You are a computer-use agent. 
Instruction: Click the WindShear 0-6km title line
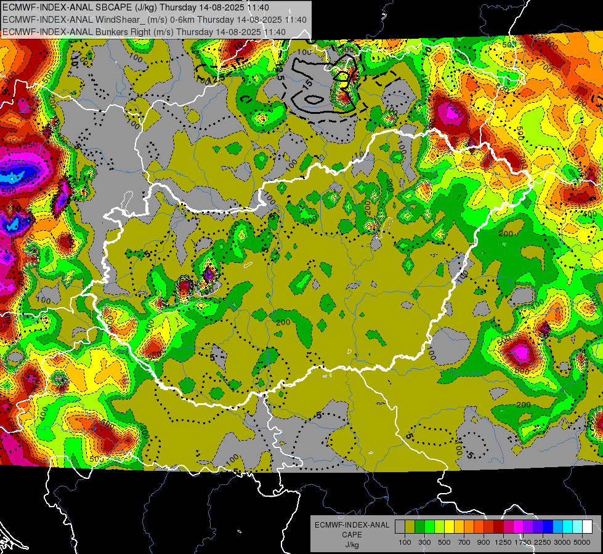[x=154, y=20]
